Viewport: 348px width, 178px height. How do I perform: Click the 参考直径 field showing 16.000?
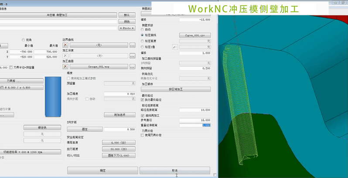[195, 120]
